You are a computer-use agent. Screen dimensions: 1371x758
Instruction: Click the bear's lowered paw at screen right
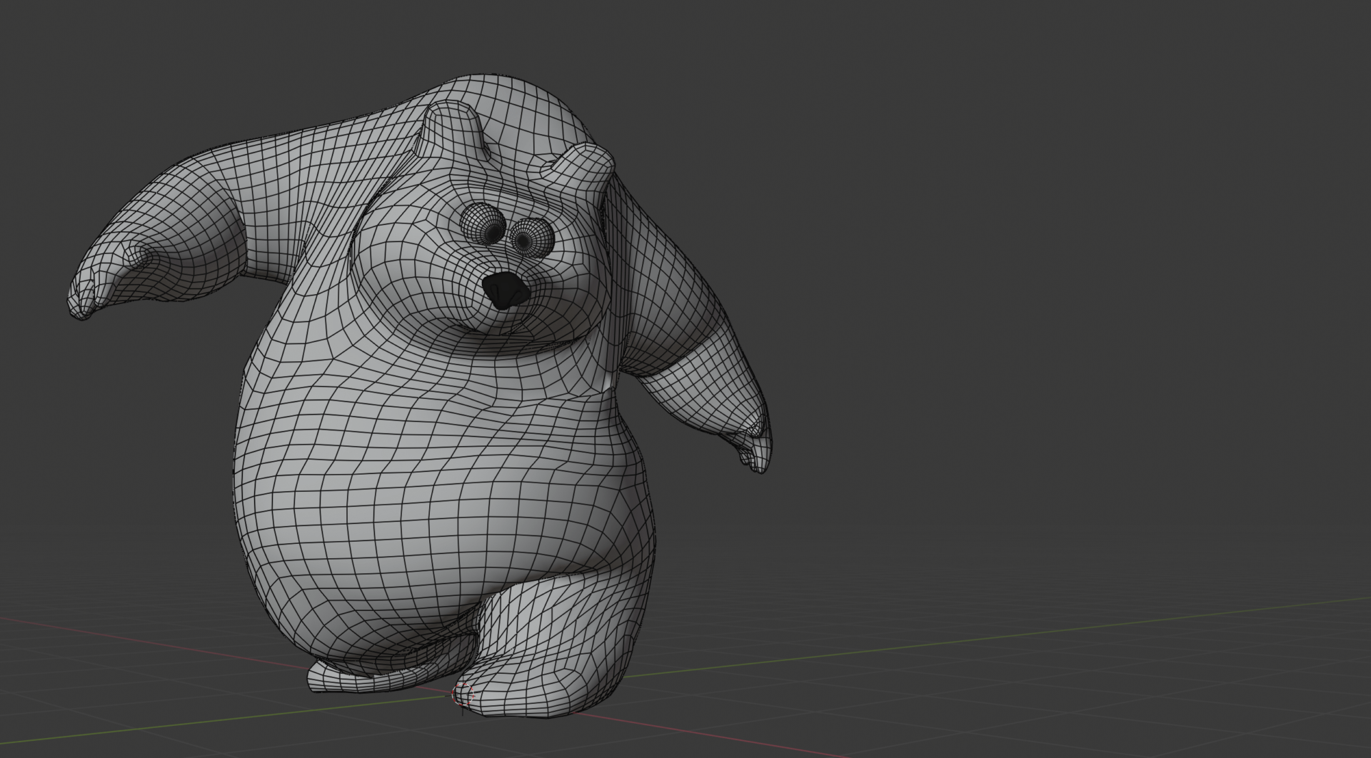tap(752, 443)
